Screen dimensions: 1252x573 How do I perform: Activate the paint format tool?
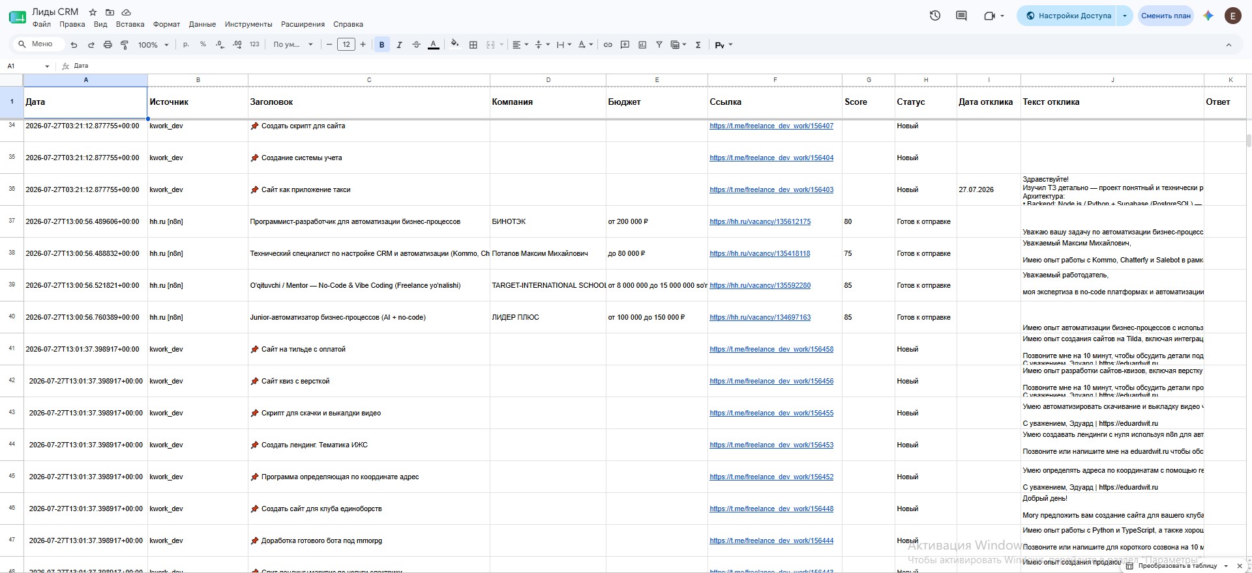[x=125, y=45]
